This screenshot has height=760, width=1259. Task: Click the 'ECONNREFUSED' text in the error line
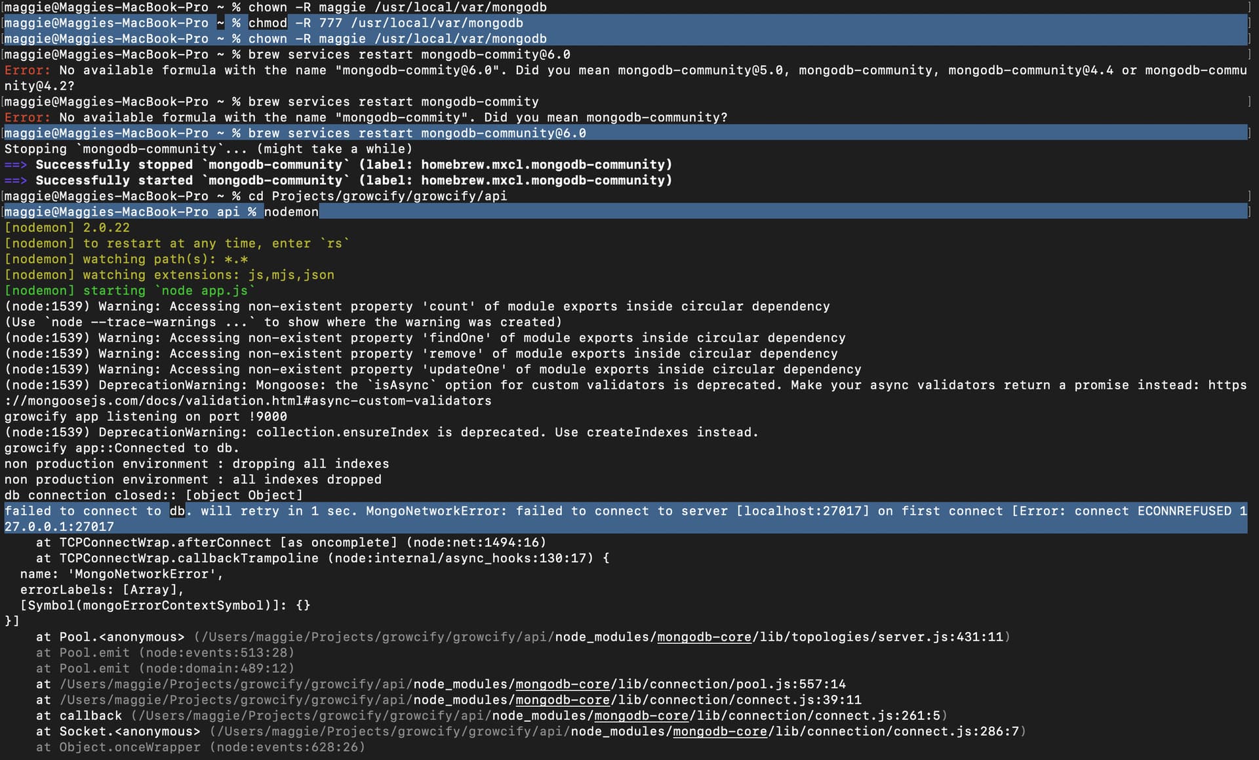pyautogui.click(x=1184, y=511)
